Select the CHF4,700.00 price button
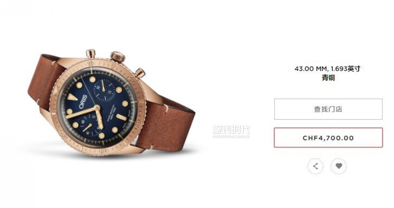Image resolution: width=394 pixels, height=208 pixels. coord(328,138)
